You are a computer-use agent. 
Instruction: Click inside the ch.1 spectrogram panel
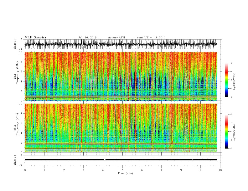(x=121, y=76)
